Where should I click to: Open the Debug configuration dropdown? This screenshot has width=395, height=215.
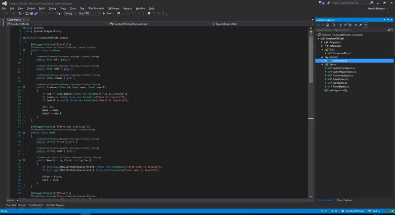pos(70,13)
